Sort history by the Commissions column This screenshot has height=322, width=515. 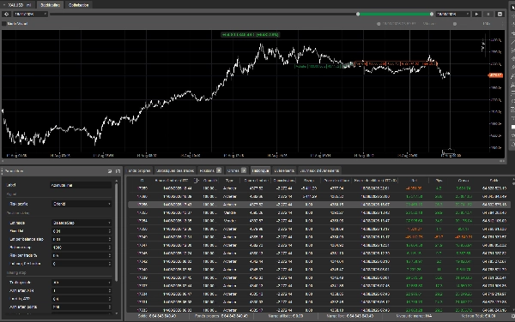pyautogui.click(x=284, y=181)
